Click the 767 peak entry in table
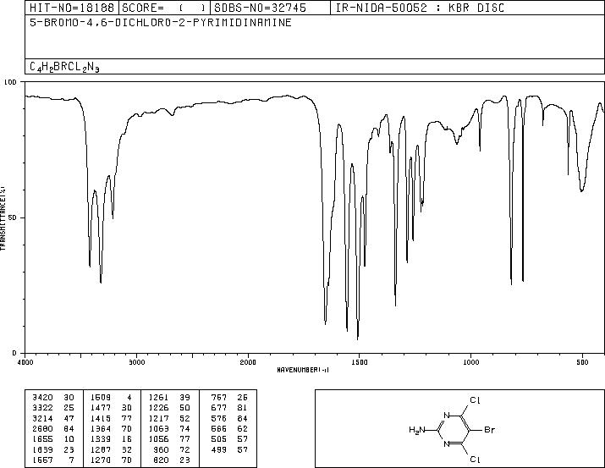Viewport: 605px width, 468px height. [x=229, y=398]
